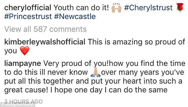
Task: Click View all 587 comments
Action: pyautogui.click(x=45, y=29)
